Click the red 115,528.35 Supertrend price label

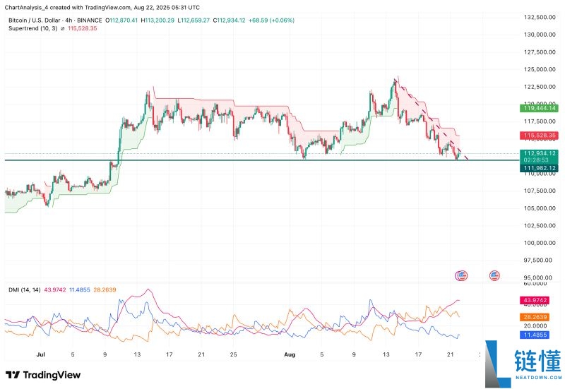(540, 135)
